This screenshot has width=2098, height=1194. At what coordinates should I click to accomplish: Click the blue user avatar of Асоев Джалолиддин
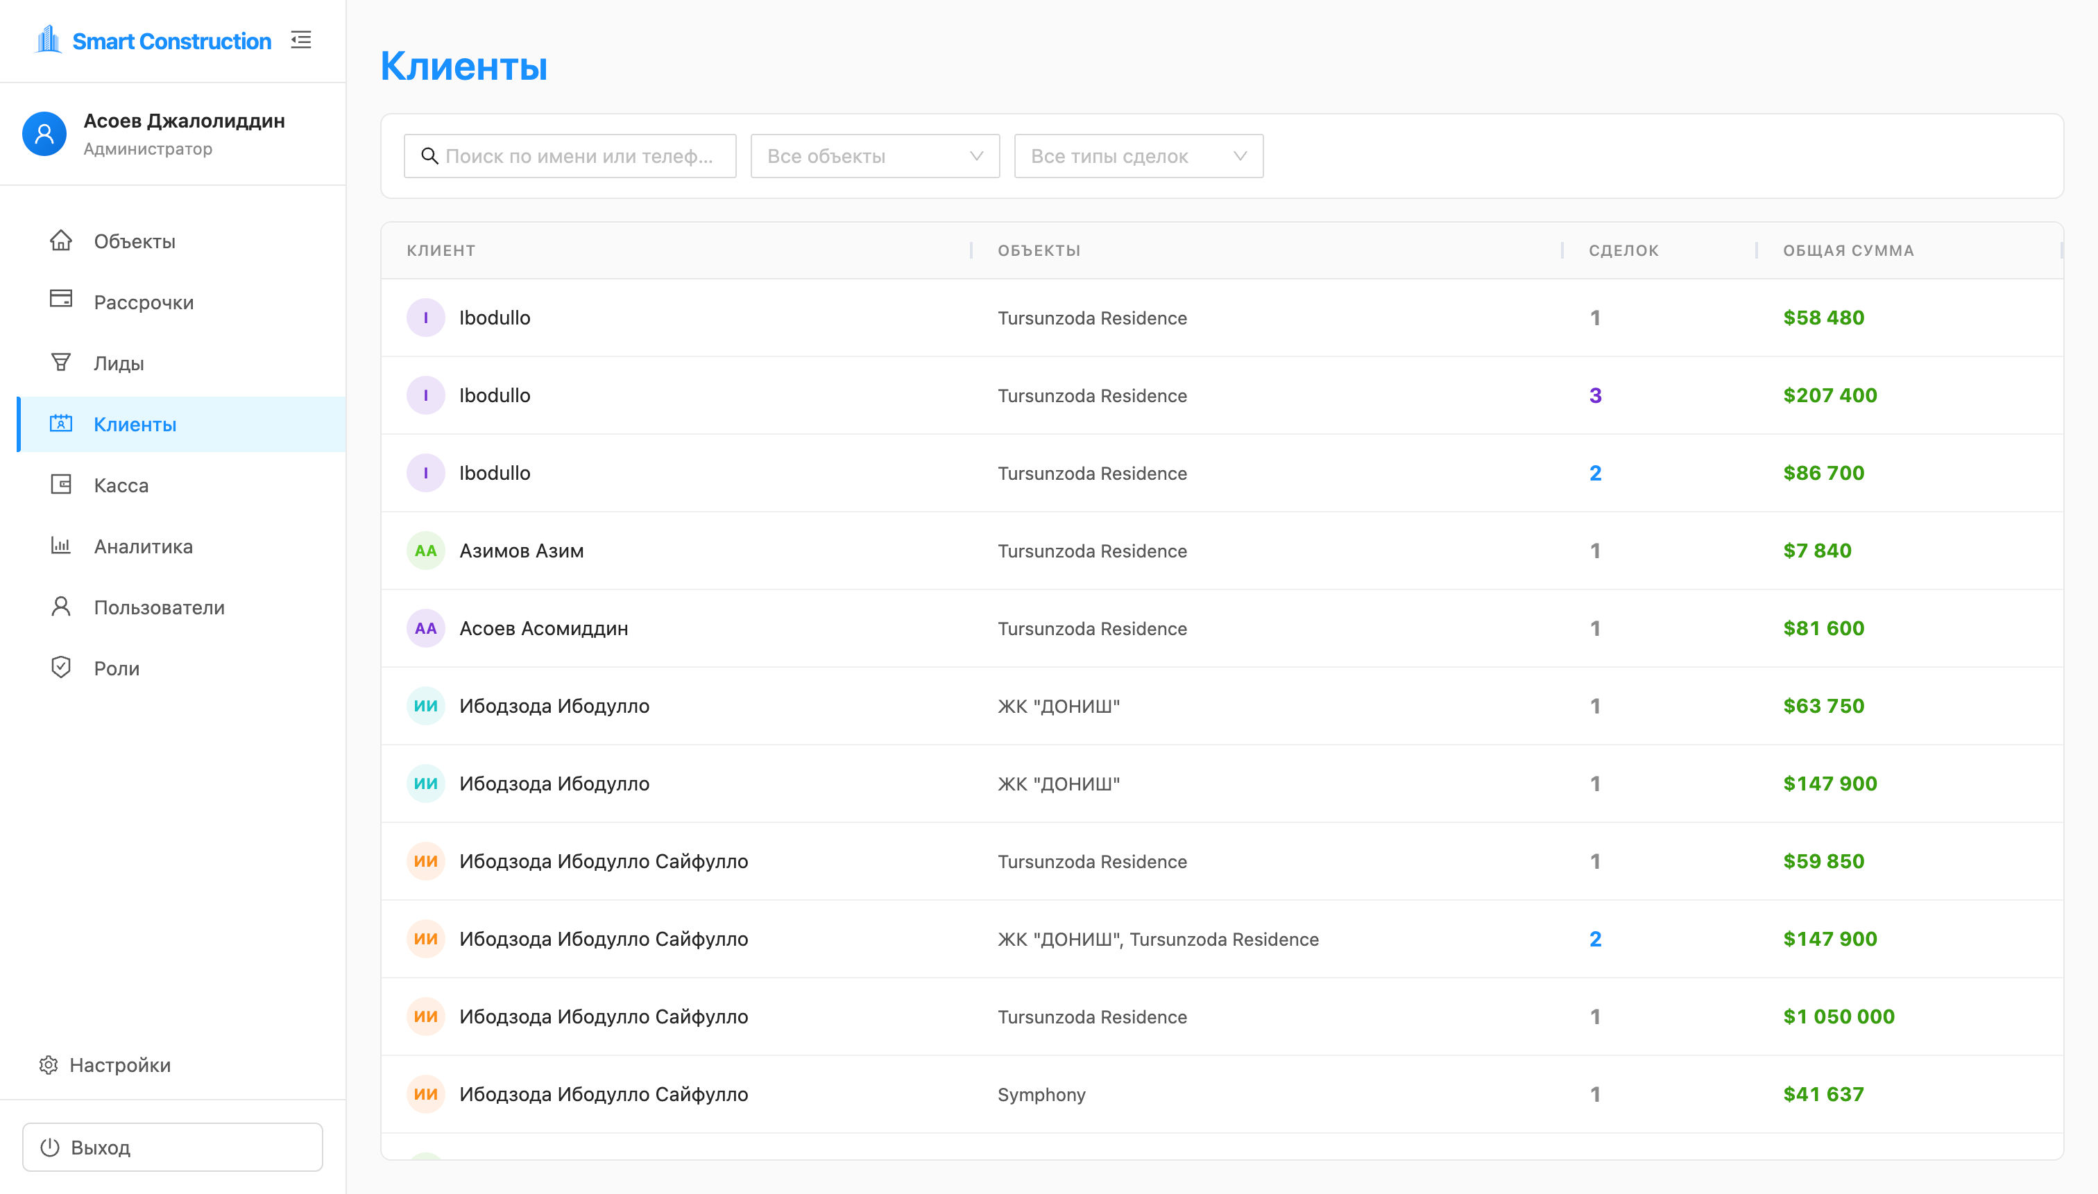44,134
